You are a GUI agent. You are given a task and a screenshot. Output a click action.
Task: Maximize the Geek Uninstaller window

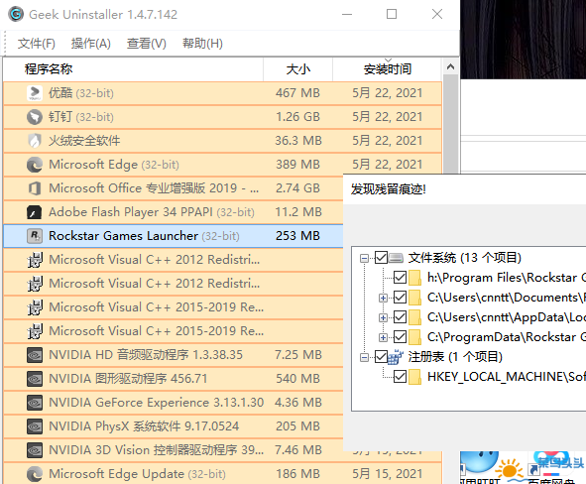tap(392, 14)
